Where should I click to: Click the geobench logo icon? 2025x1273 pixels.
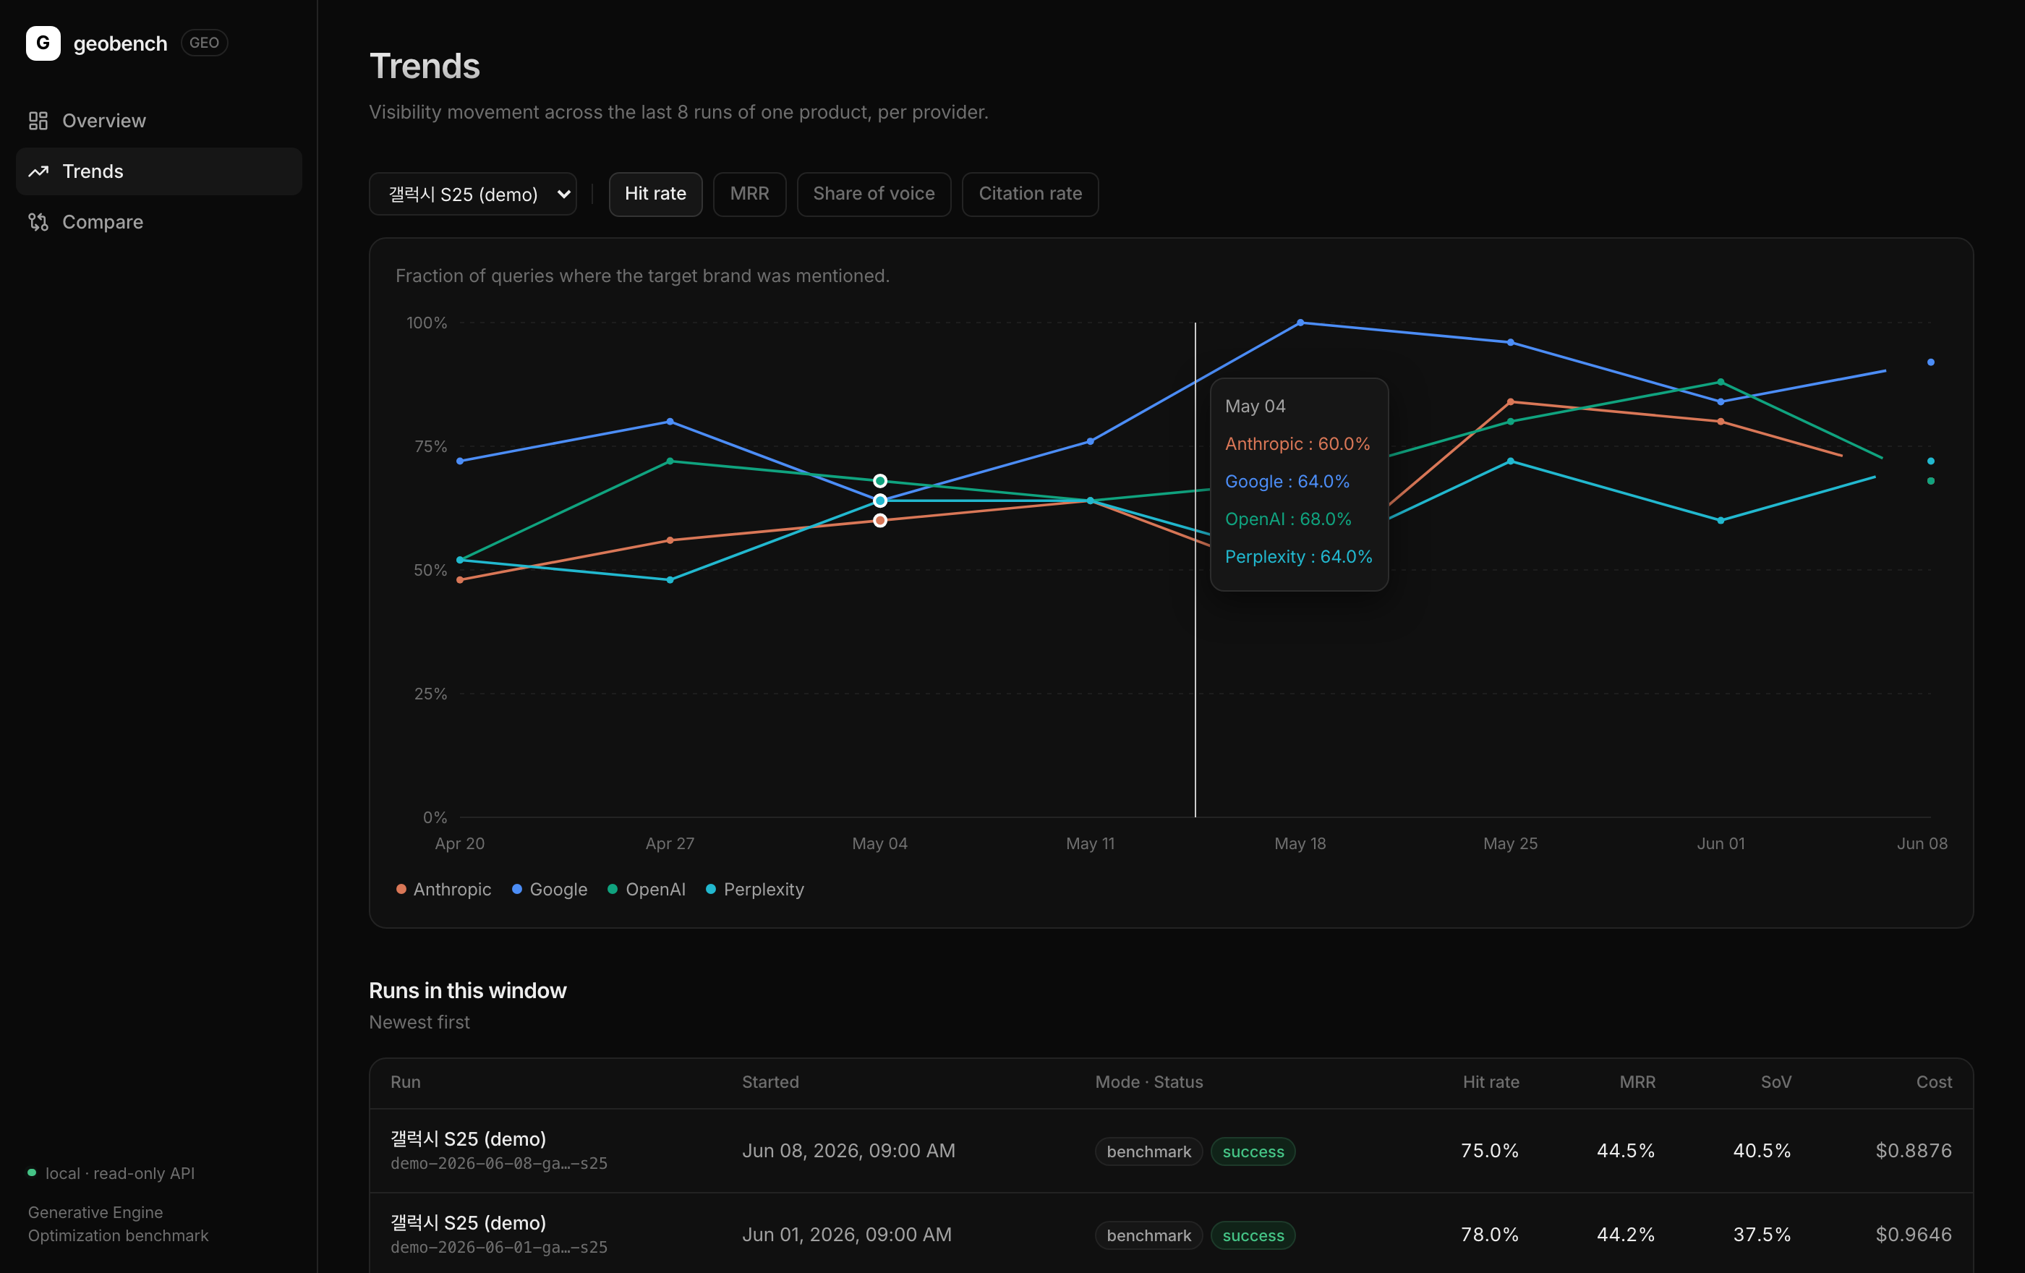(43, 43)
